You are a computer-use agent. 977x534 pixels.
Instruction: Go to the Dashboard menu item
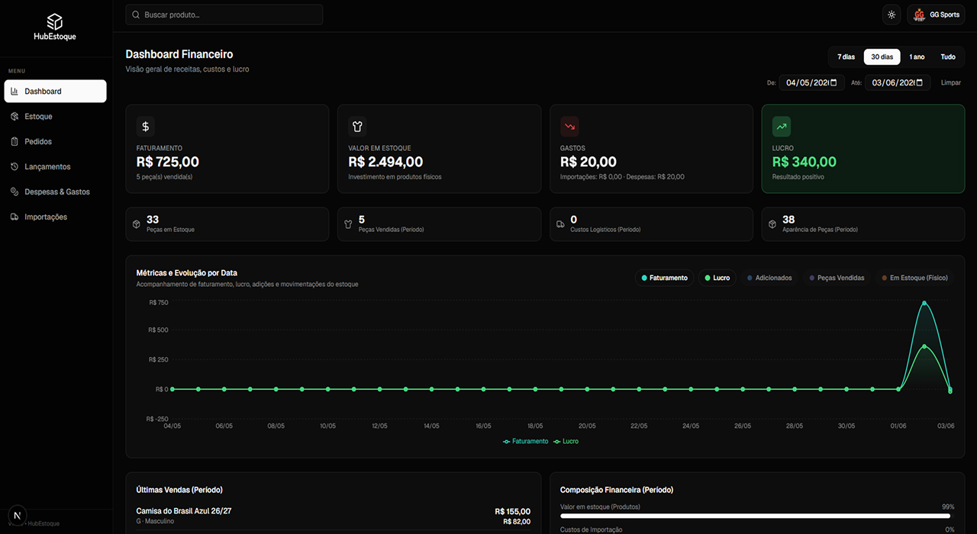tap(55, 92)
